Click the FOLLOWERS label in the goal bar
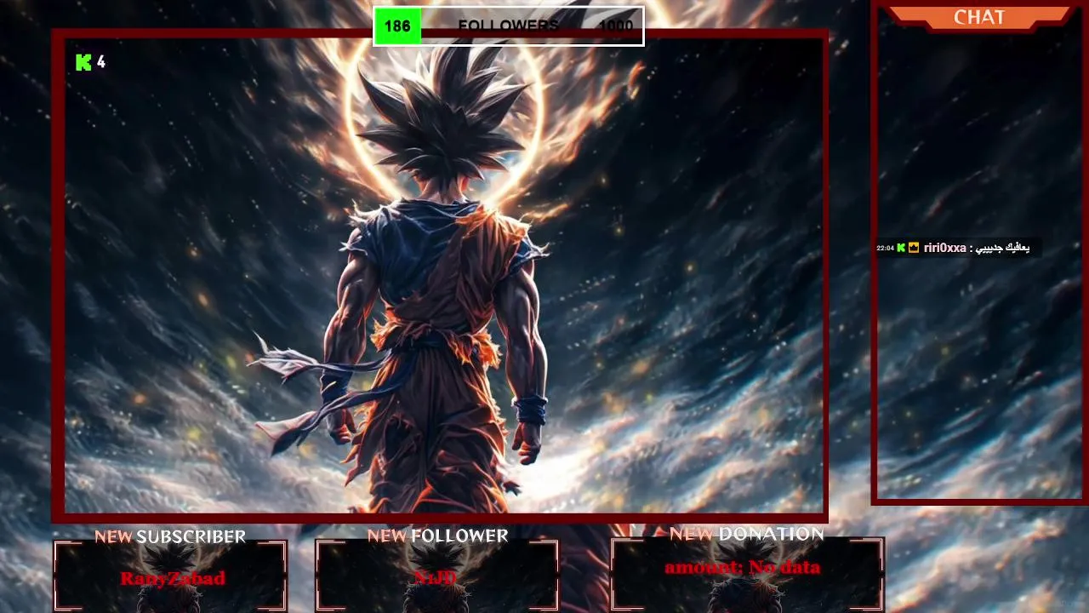This screenshot has width=1089, height=613. pyautogui.click(x=509, y=26)
